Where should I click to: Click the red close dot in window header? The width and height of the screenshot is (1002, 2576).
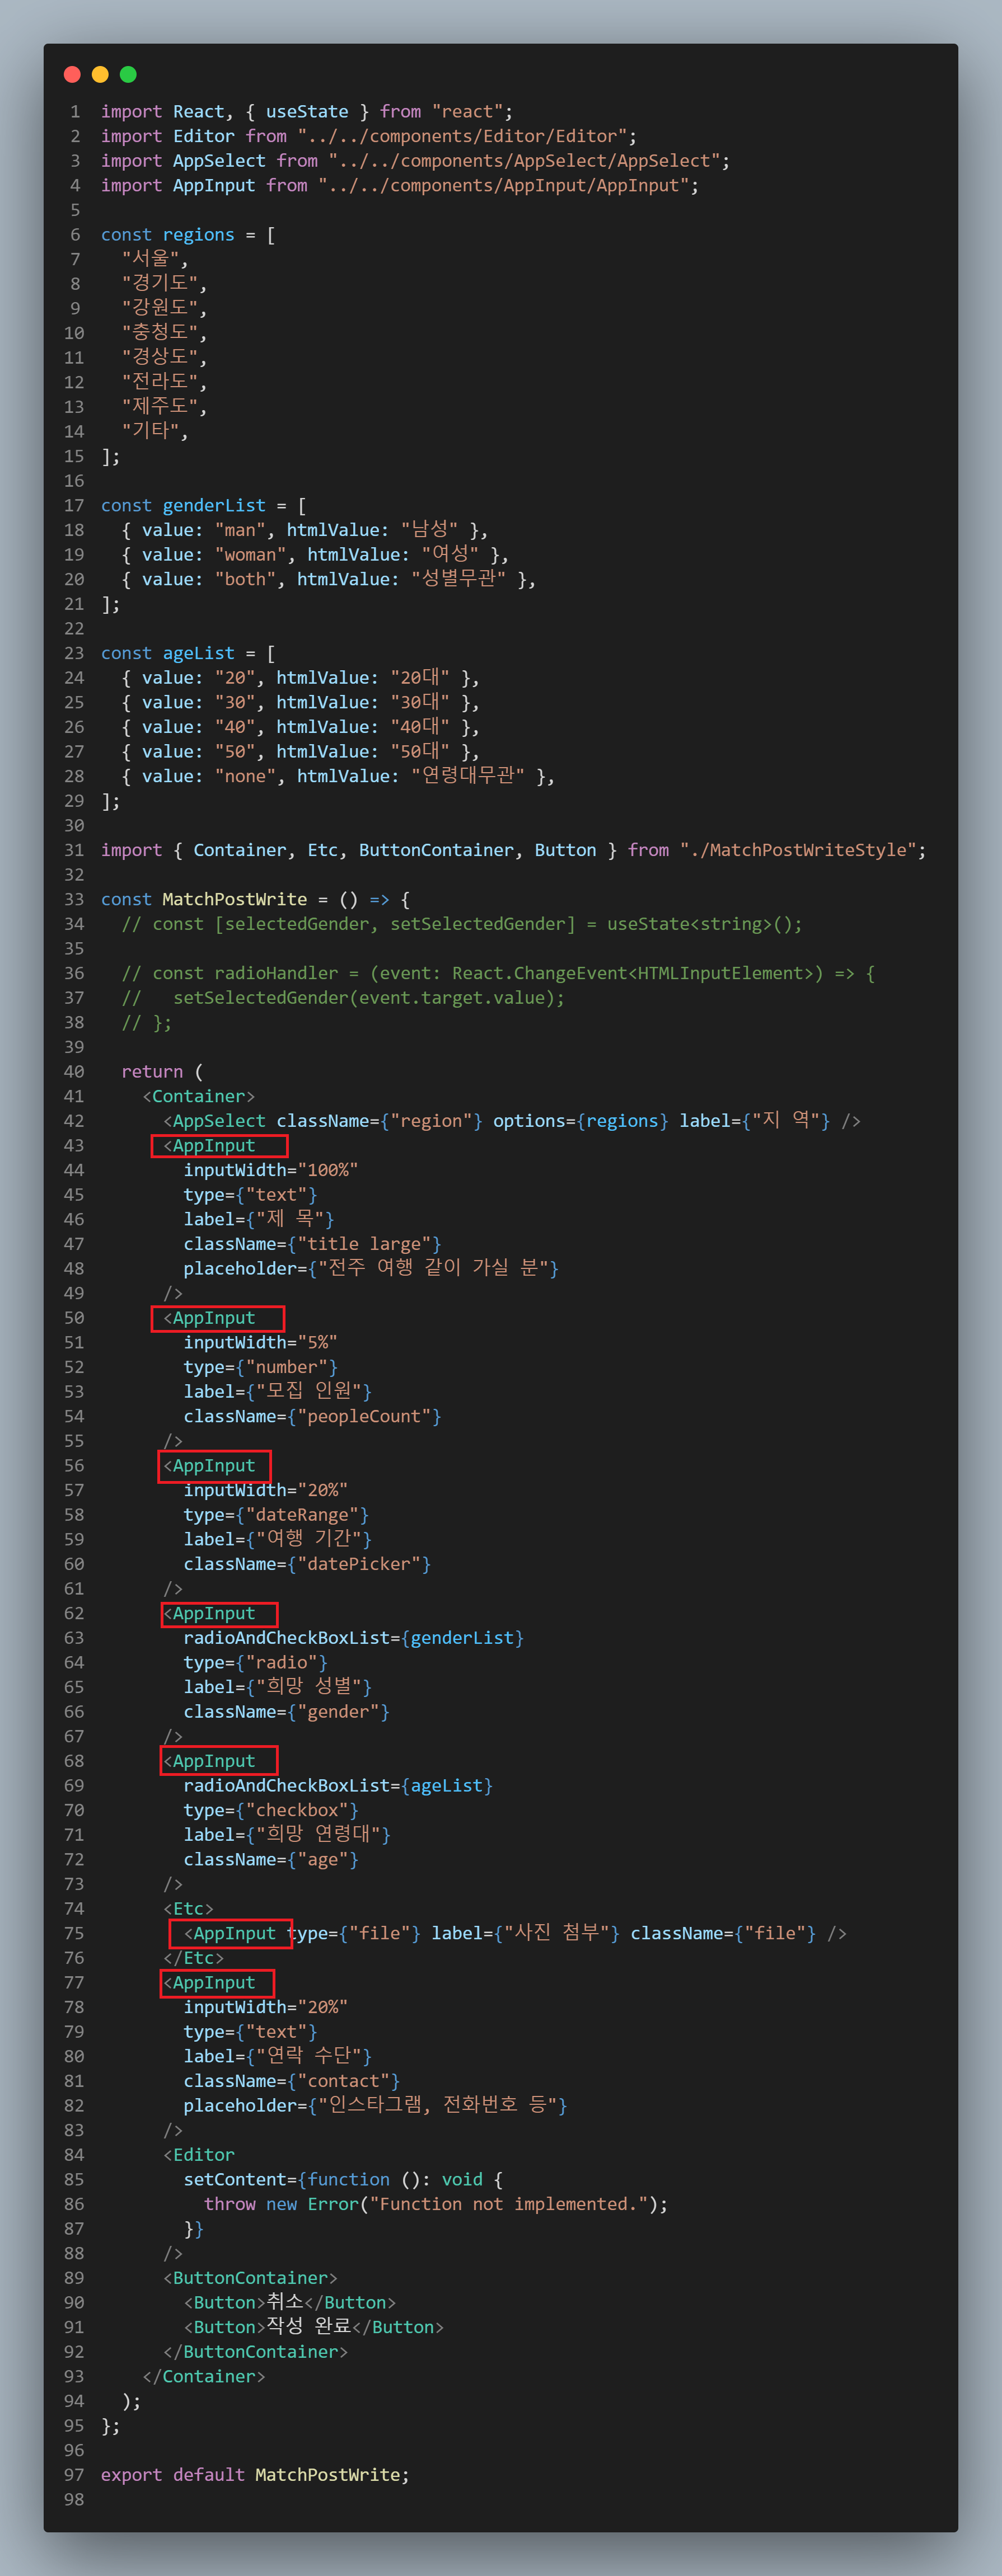[72, 74]
